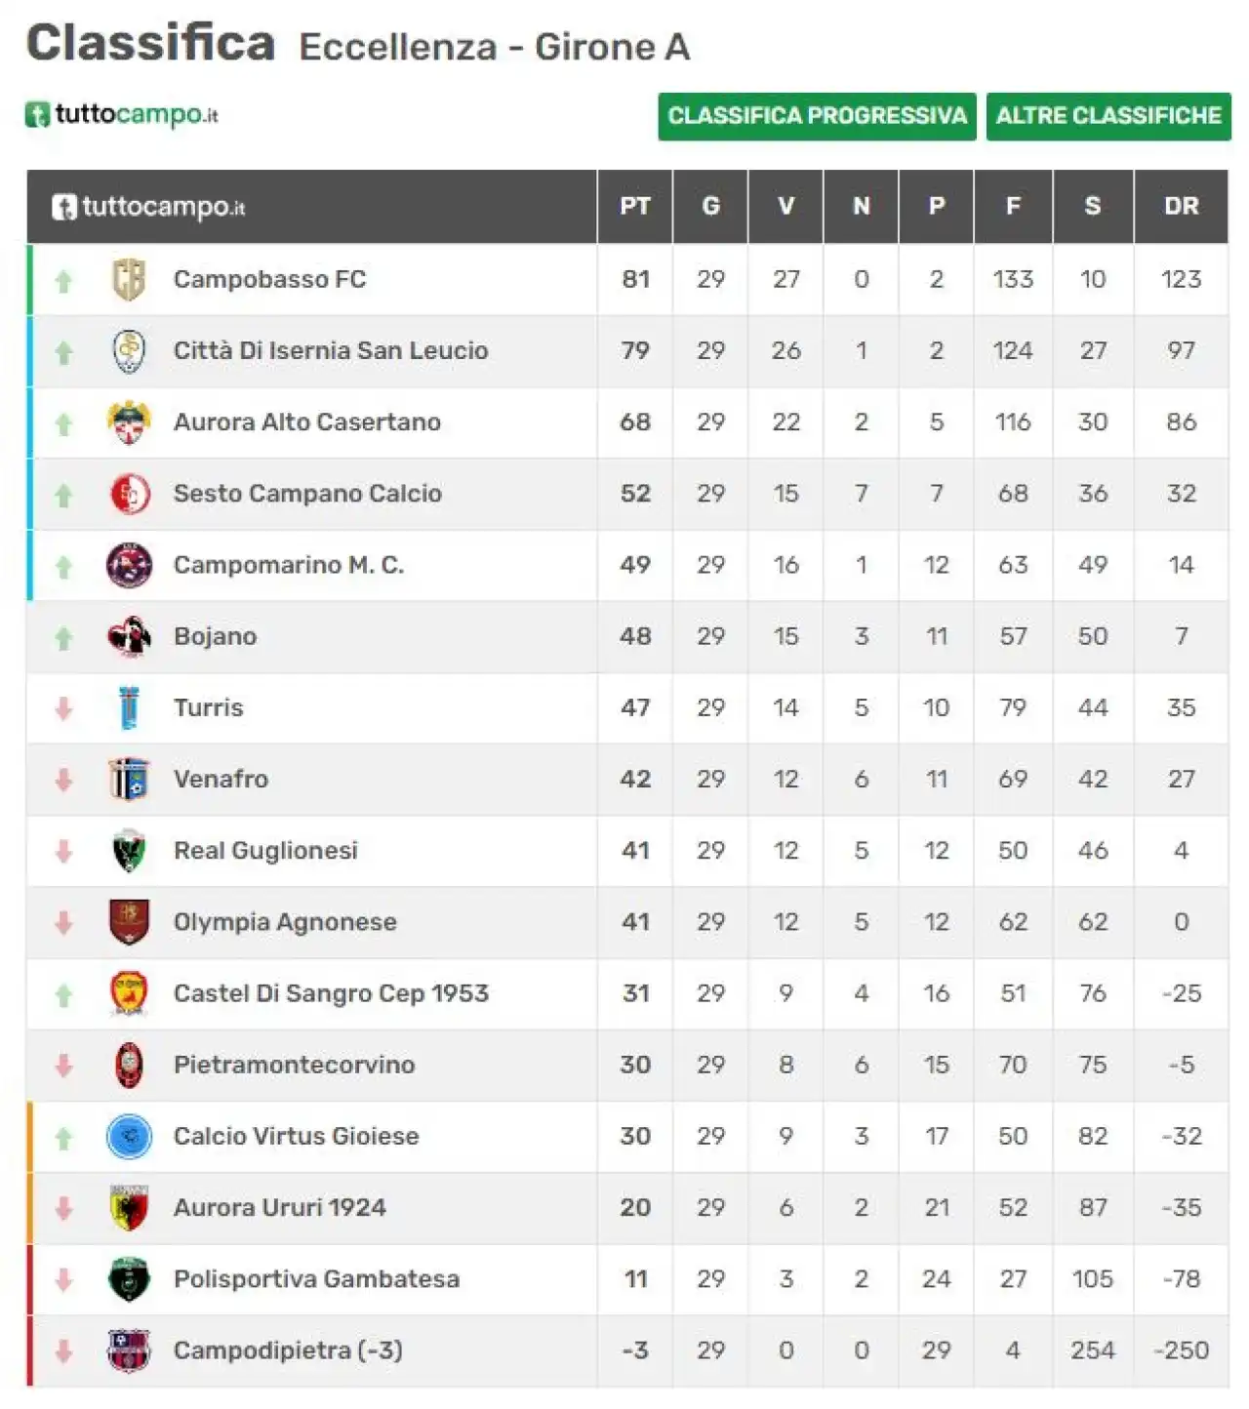Click the DR column header
The height and width of the screenshot is (1409, 1249).
(1181, 206)
